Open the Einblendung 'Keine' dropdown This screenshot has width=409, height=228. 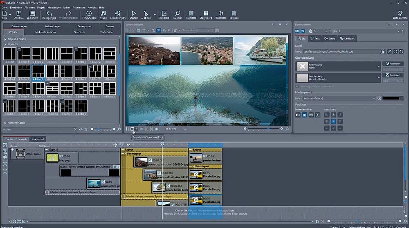[379, 66]
